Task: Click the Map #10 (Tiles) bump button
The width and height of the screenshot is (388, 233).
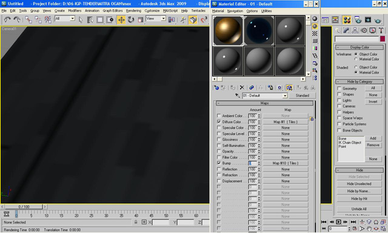Action: pyautogui.click(x=286, y=163)
